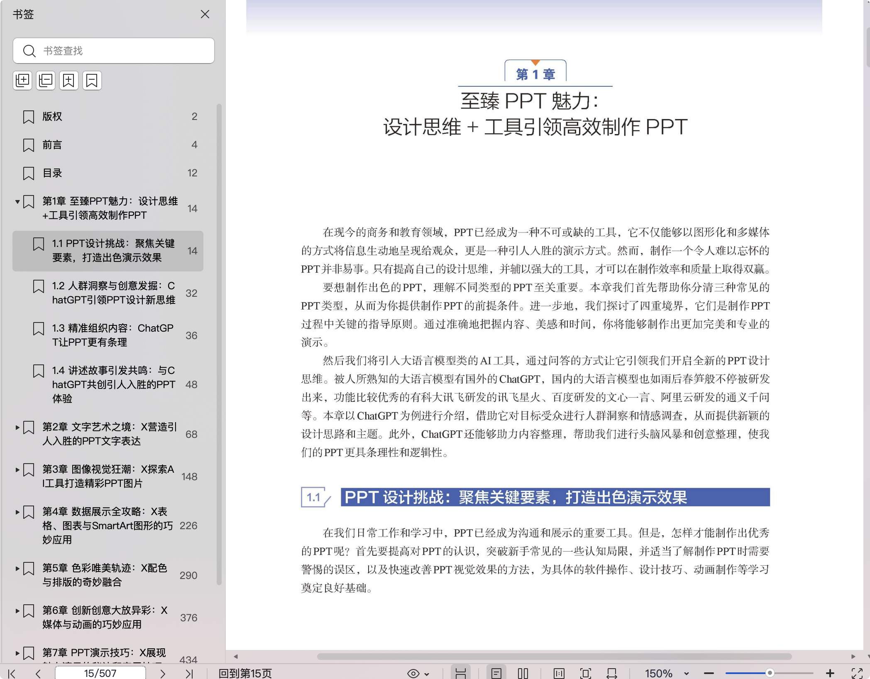The width and height of the screenshot is (870, 679).
Task: Enter full screen mode
Action: [857, 673]
